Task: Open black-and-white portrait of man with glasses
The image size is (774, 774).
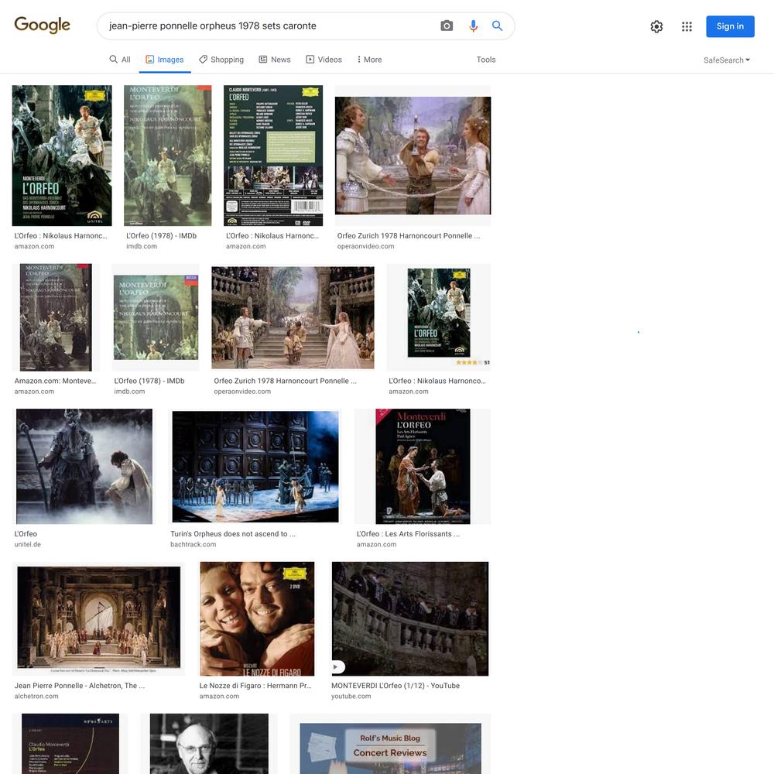Action: tap(209, 743)
